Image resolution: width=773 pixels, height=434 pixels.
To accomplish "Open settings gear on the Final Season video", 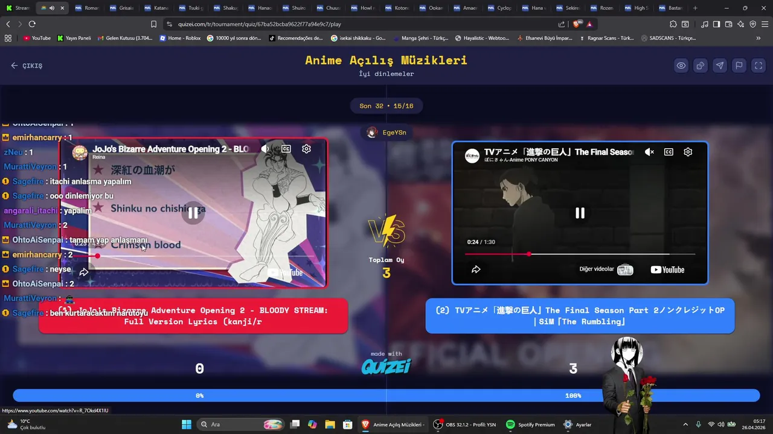I will coord(688,152).
